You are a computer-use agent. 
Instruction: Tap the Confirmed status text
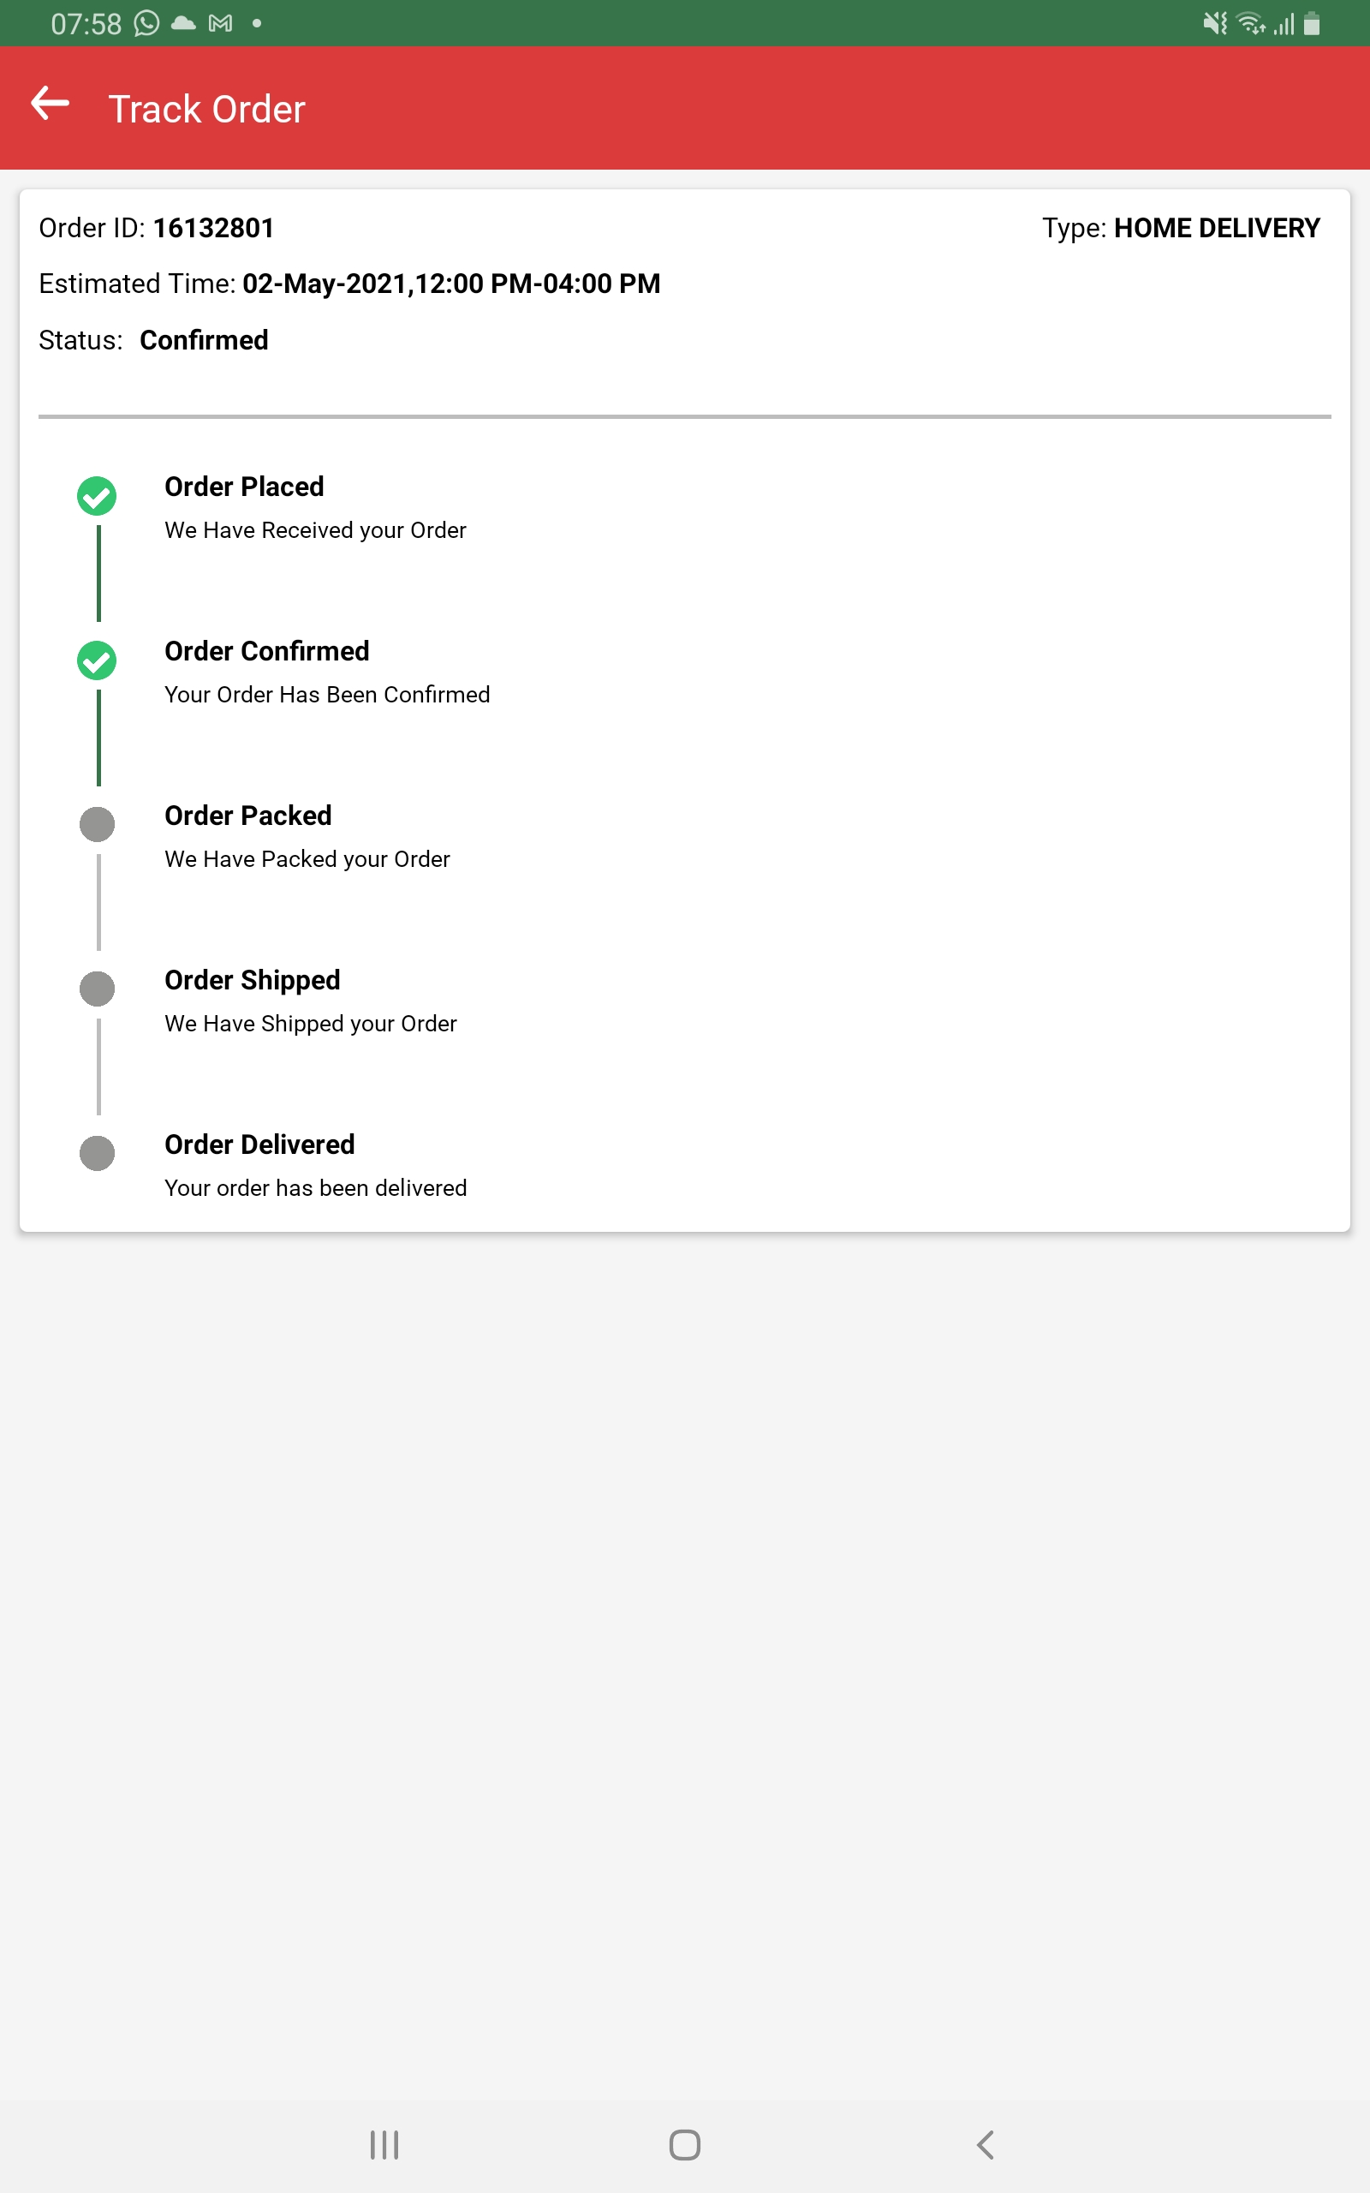pyautogui.click(x=204, y=341)
